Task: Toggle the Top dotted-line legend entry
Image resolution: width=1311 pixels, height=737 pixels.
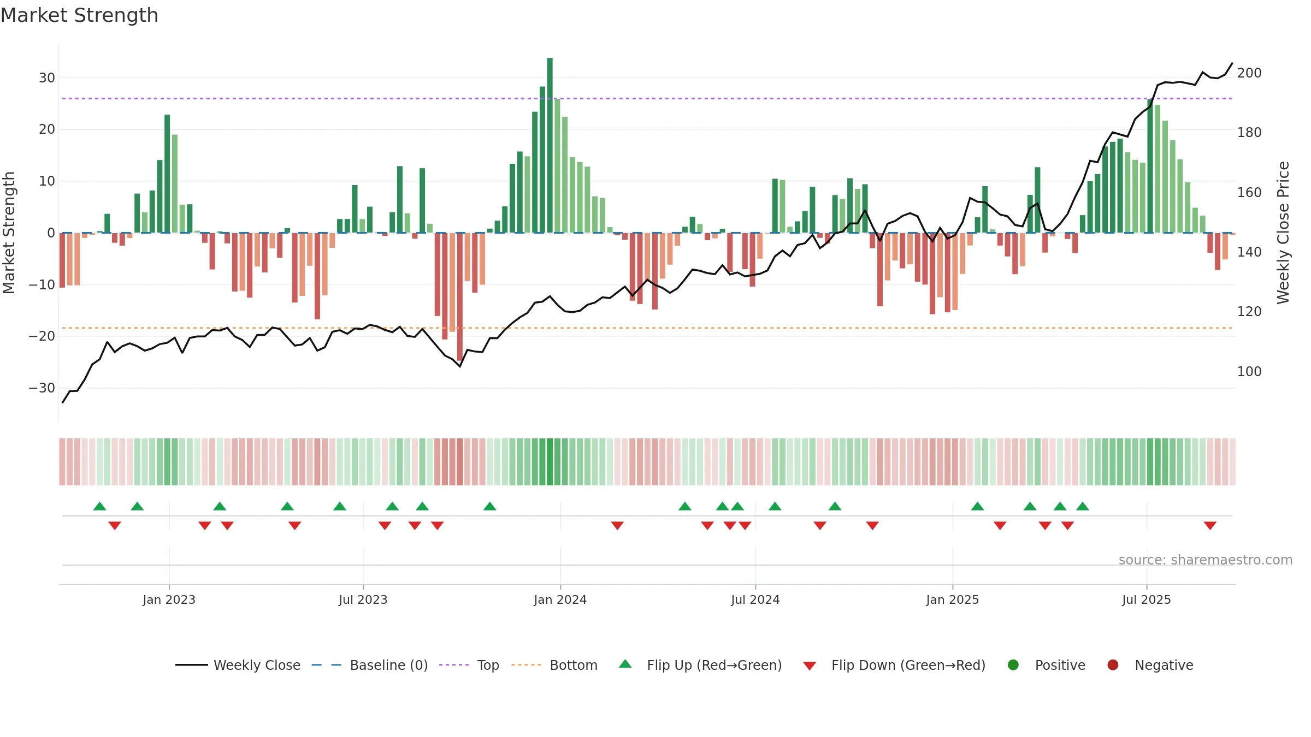Action: [x=469, y=665]
